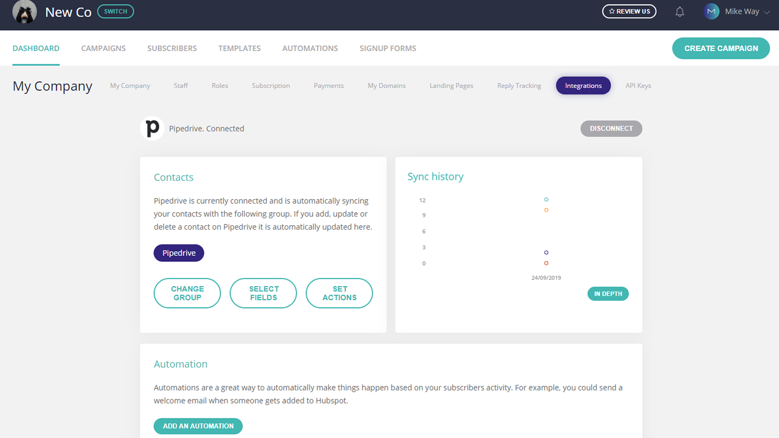Image resolution: width=779 pixels, height=438 pixels.
Task: Expand the Mike Way account dropdown arrow
Action: tap(767, 12)
